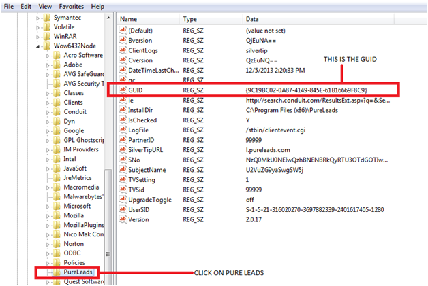Select the Conduit folder icon
The width and height of the screenshot is (428, 286).
tap(57, 111)
